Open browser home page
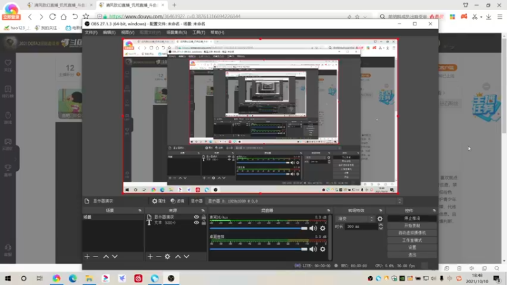 pyautogui.click(x=64, y=16)
